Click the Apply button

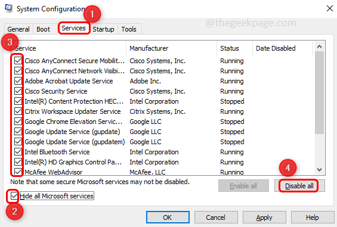point(264,217)
